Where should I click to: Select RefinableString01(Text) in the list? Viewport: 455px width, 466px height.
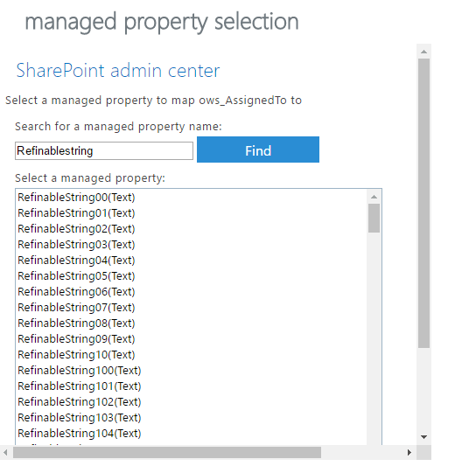click(76, 213)
